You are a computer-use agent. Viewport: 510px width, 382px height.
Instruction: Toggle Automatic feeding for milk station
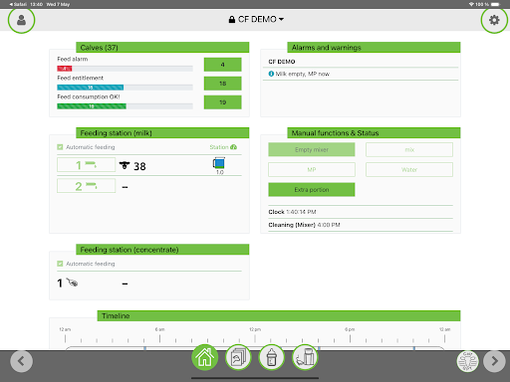point(60,147)
